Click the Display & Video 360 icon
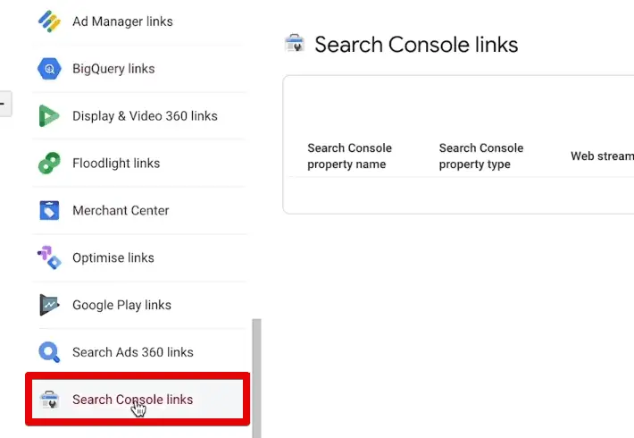Viewport: 634px width, 438px height. click(49, 116)
